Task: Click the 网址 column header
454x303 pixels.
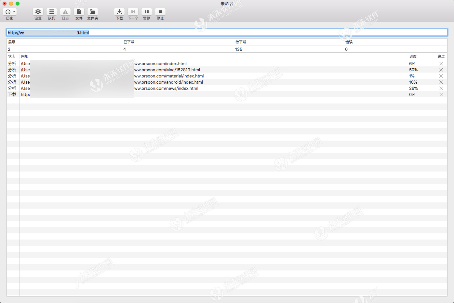Action: point(25,56)
